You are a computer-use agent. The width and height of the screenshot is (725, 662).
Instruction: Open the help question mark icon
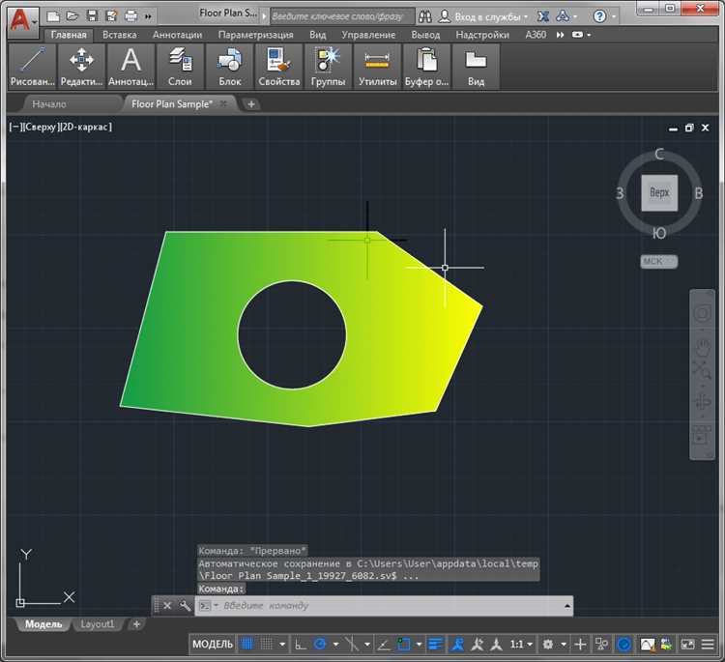pyautogui.click(x=599, y=17)
